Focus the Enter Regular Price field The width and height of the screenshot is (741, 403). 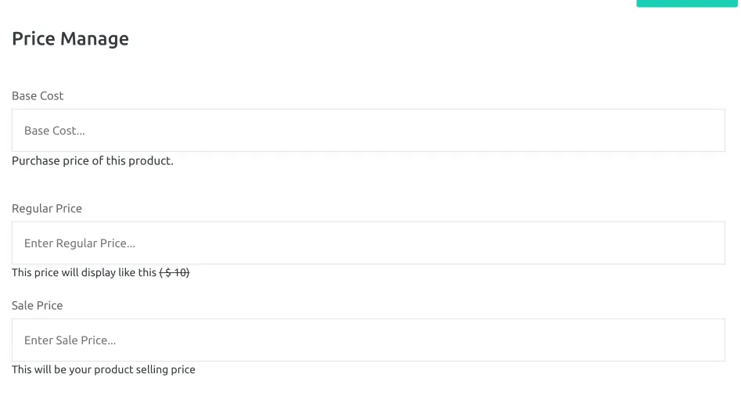(x=368, y=243)
